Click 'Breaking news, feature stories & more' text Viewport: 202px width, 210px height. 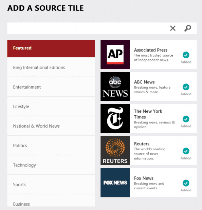pyautogui.click(x=152, y=90)
